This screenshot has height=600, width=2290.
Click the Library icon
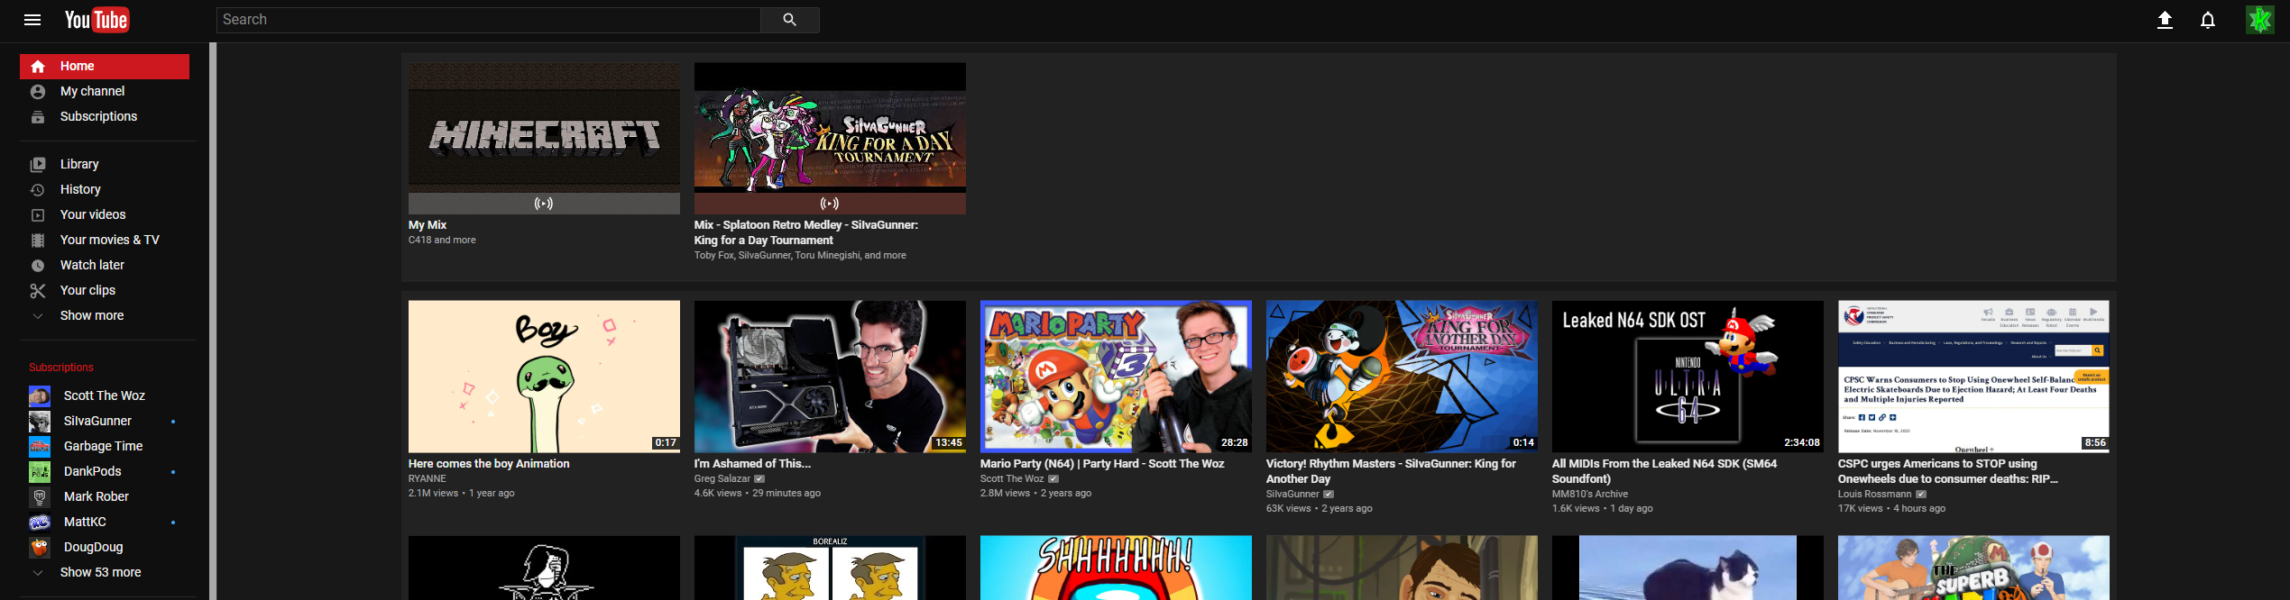tap(38, 165)
